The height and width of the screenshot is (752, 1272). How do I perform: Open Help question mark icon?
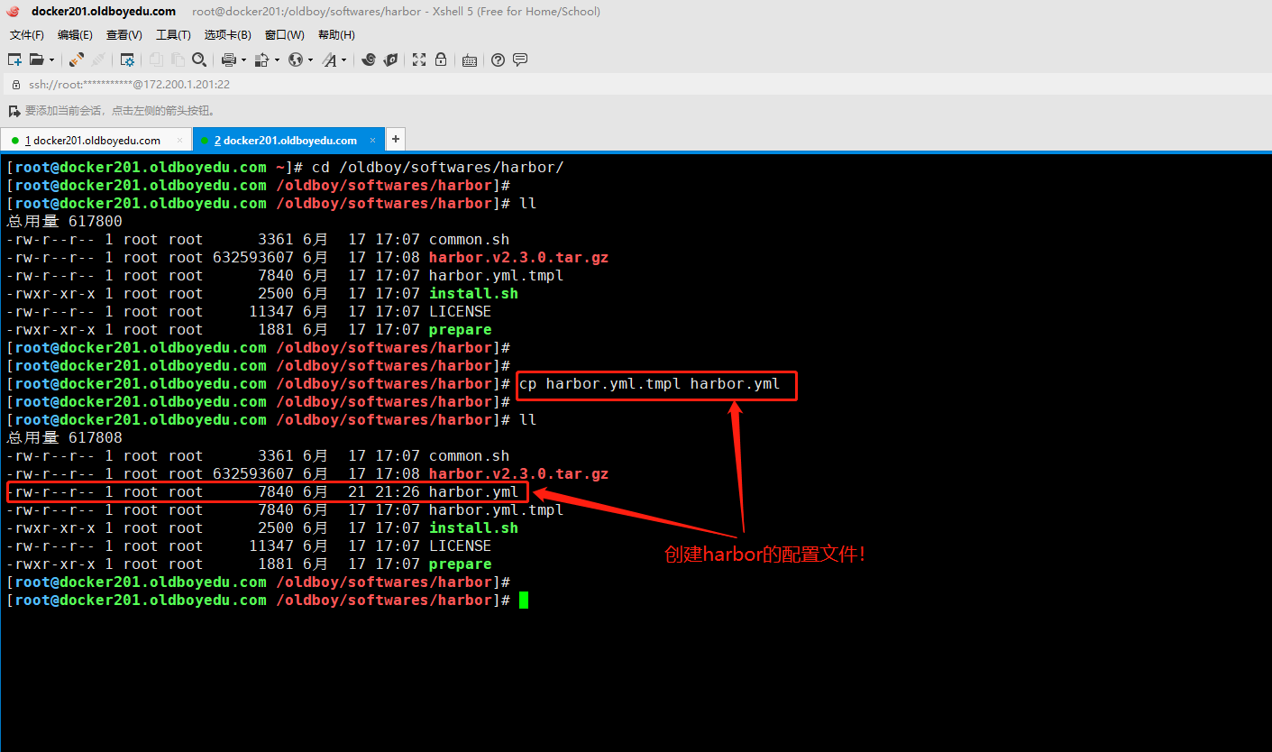click(x=498, y=60)
